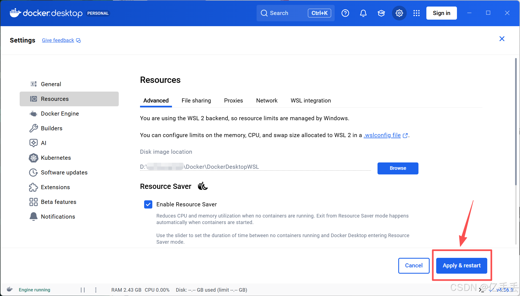Click the General sliders icon
520x296 pixels.
[34, 84]
